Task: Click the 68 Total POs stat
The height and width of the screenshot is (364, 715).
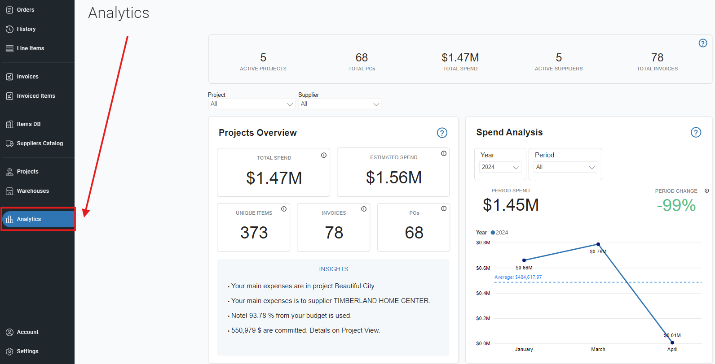Action: [x=362, y=62]
